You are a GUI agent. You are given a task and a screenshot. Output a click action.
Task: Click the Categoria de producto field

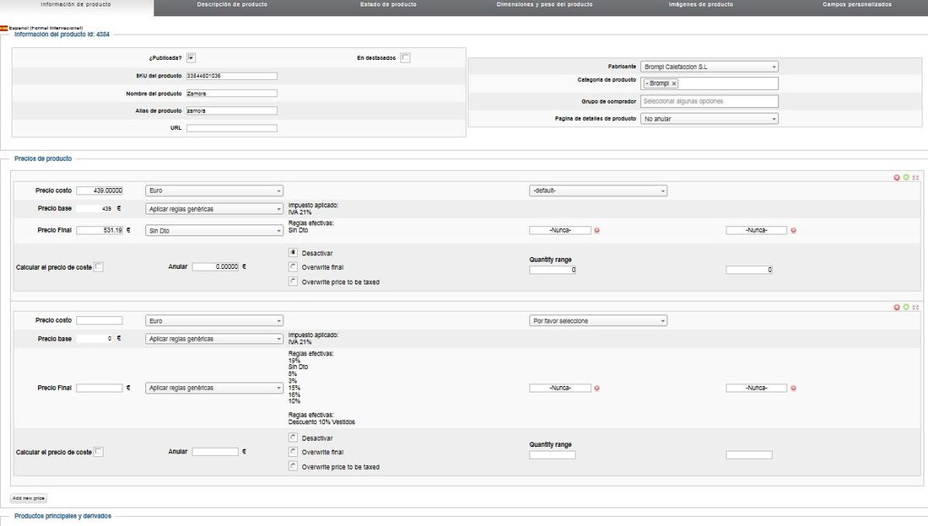point(709,83)
